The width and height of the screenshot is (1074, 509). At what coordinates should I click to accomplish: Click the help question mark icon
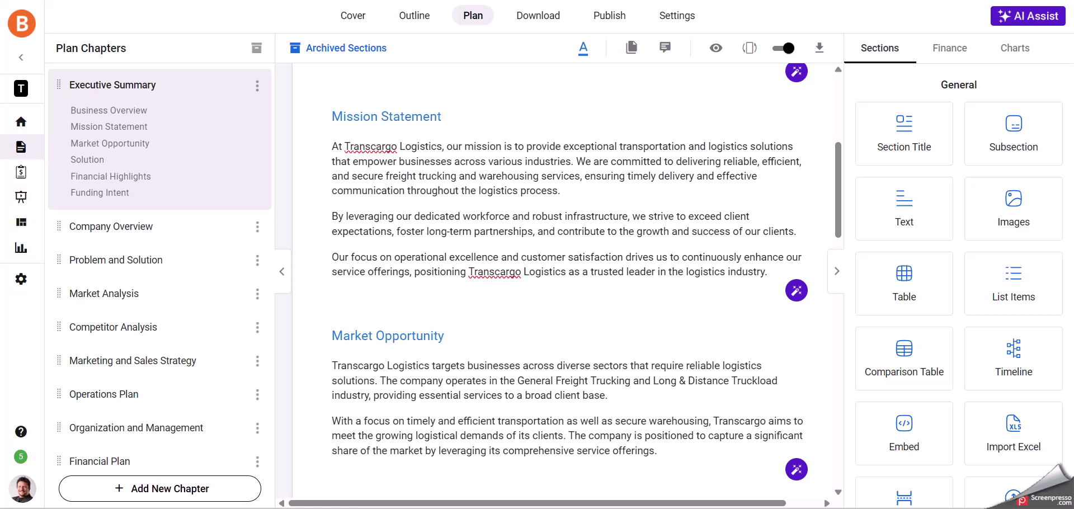21,432
